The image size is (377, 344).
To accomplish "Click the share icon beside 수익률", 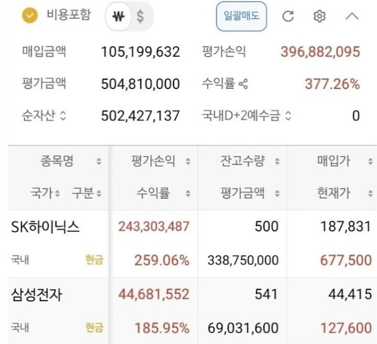I will 243,85.
